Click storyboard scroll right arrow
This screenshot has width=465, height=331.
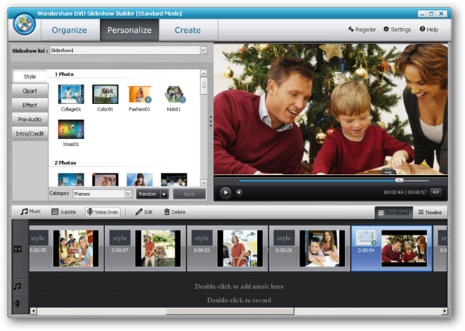click(444, 311)
